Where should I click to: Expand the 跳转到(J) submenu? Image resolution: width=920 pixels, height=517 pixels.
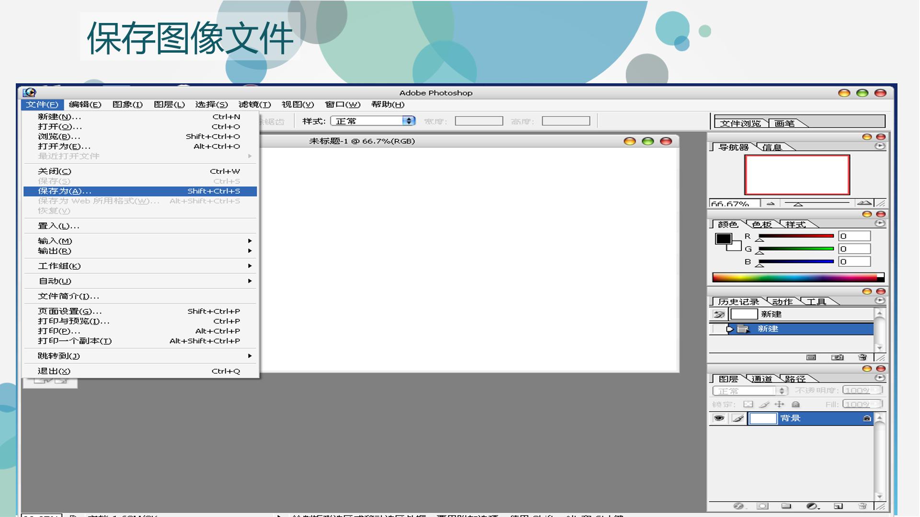140,356
